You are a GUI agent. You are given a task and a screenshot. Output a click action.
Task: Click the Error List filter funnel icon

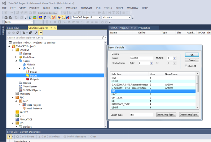coord(9,137)
